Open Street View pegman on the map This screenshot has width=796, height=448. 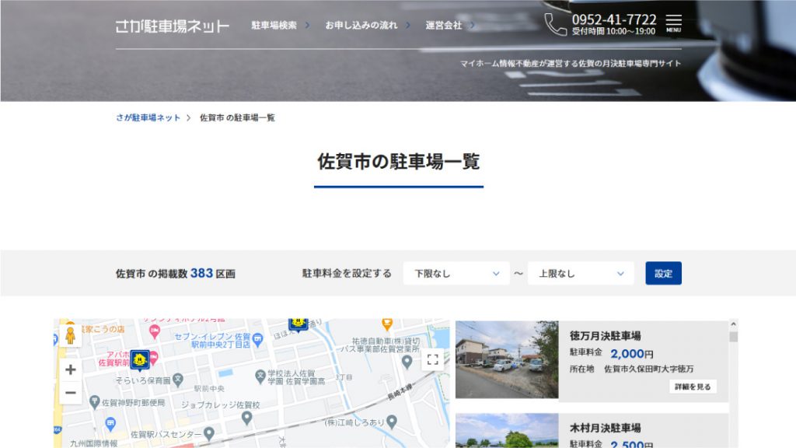[x=71, y=335]
